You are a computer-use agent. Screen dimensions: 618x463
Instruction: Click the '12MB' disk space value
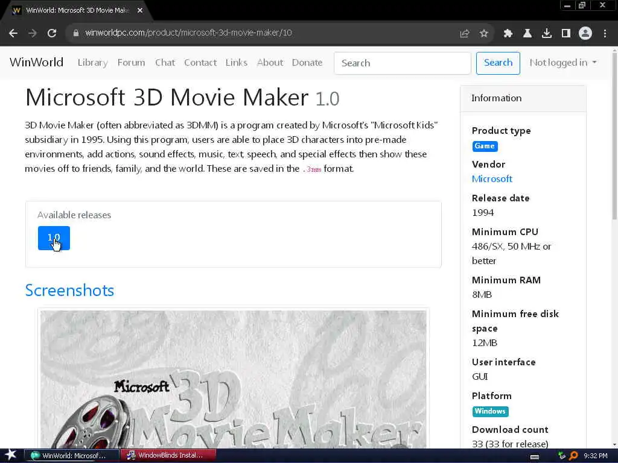click(x=485, y=343)
